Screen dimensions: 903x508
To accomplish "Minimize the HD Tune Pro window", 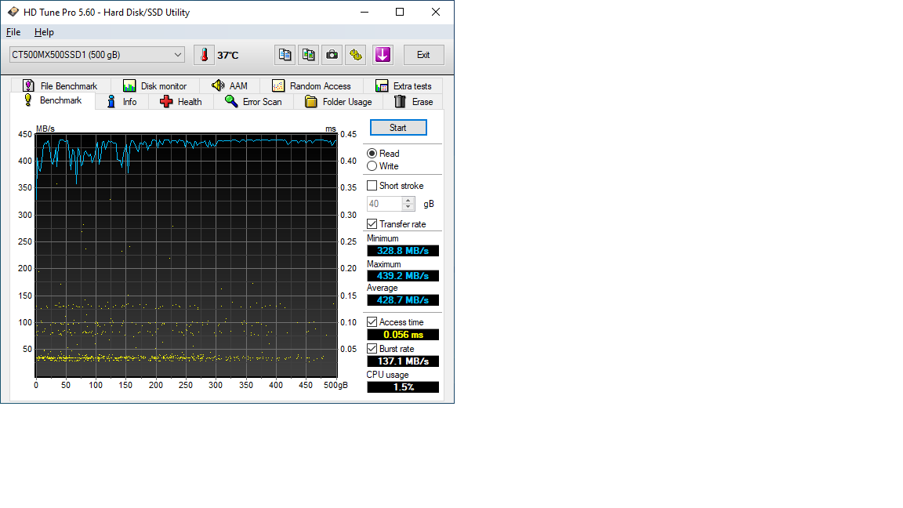I will click(364, 12).
